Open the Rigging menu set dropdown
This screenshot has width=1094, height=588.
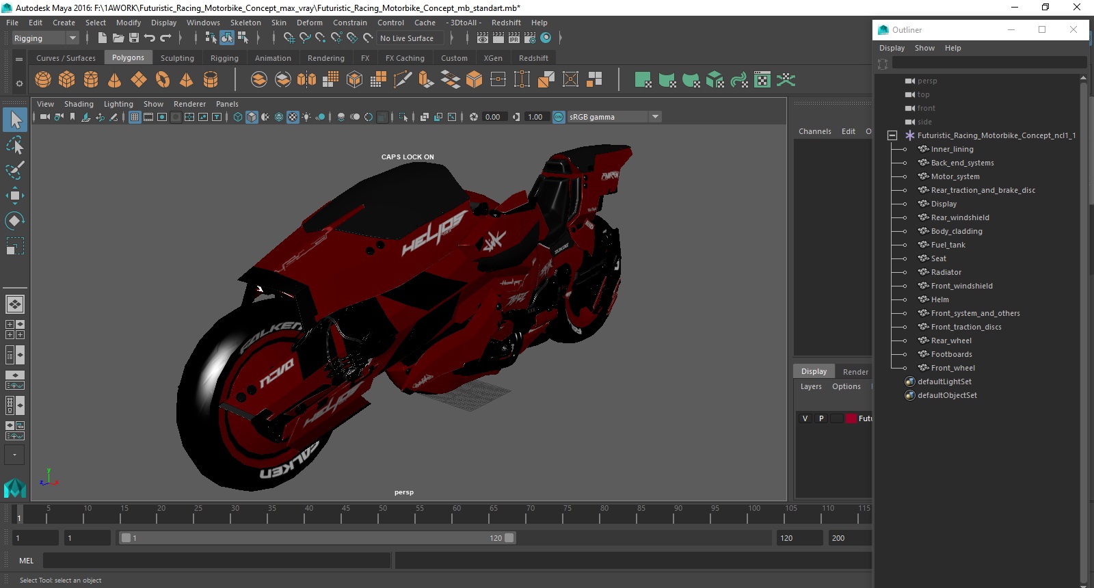click(45, 38)
